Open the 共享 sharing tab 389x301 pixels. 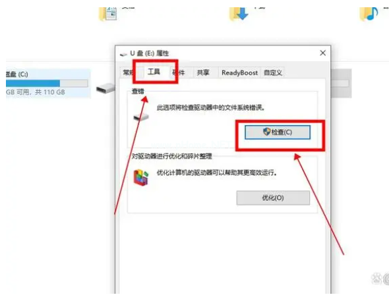coord(203,72)
